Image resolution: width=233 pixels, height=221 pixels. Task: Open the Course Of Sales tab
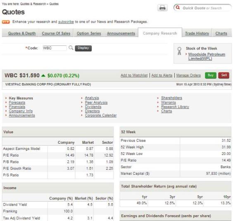pyautogui.click(x=56, y=33)
